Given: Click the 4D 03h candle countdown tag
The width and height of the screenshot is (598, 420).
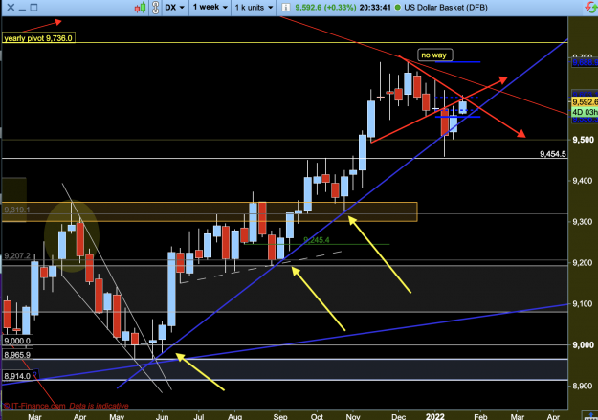Looking at the screenshot, I should pos(585,112).
